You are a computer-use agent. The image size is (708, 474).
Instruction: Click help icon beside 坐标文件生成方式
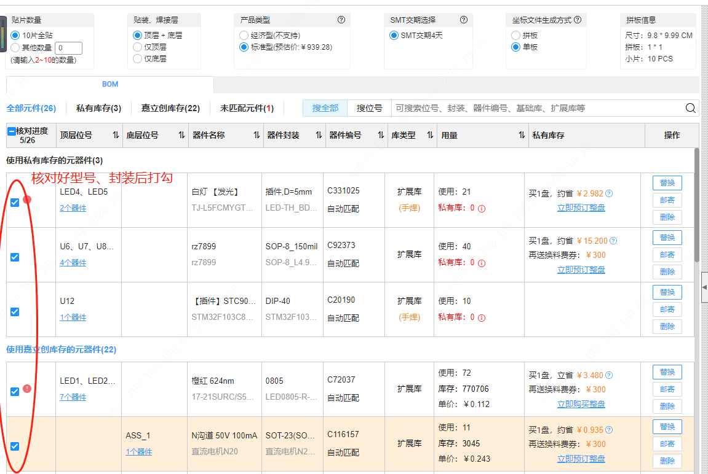click(578, 20)
